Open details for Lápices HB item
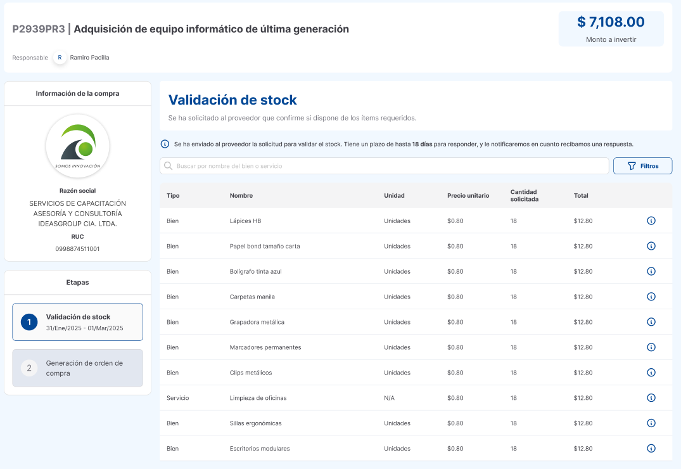 click(651, 221)
